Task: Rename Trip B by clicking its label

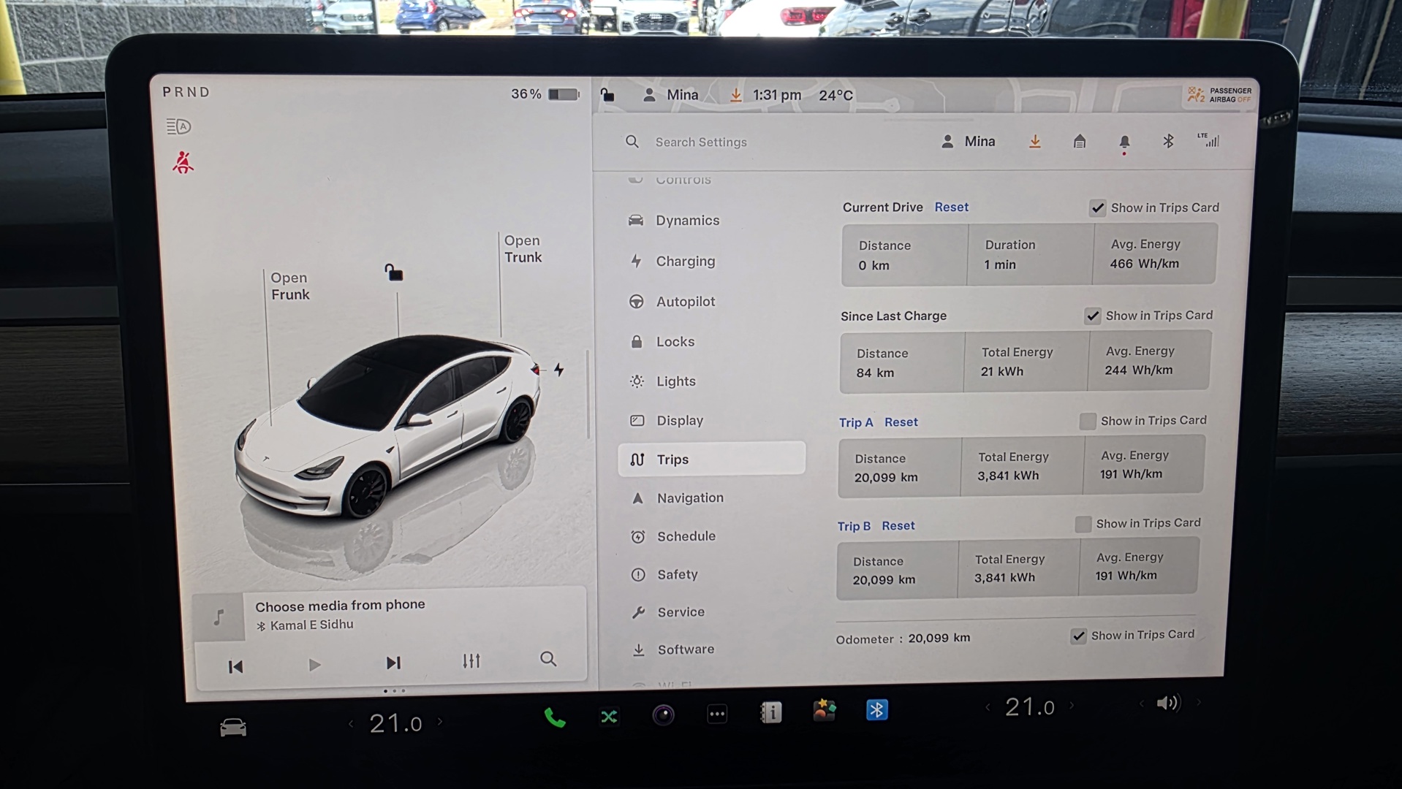Action: [854, 526]
